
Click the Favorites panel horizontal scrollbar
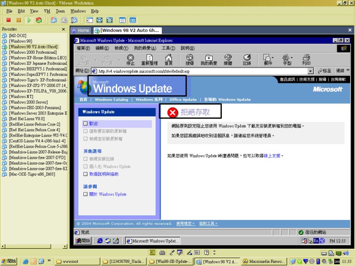[34, 246]
